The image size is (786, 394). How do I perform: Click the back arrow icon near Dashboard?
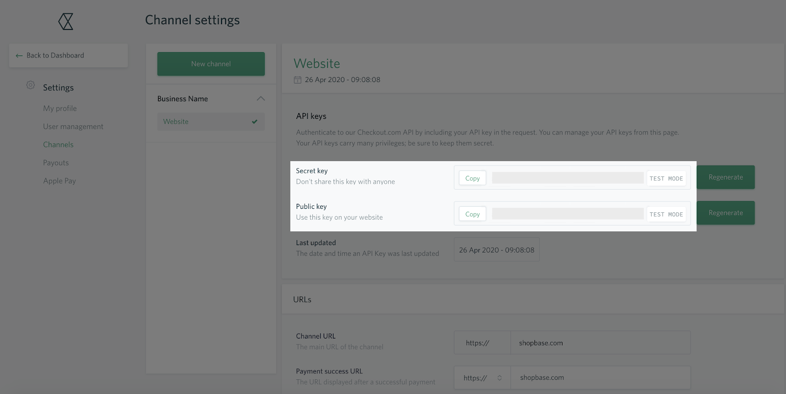tap(19, 56)
